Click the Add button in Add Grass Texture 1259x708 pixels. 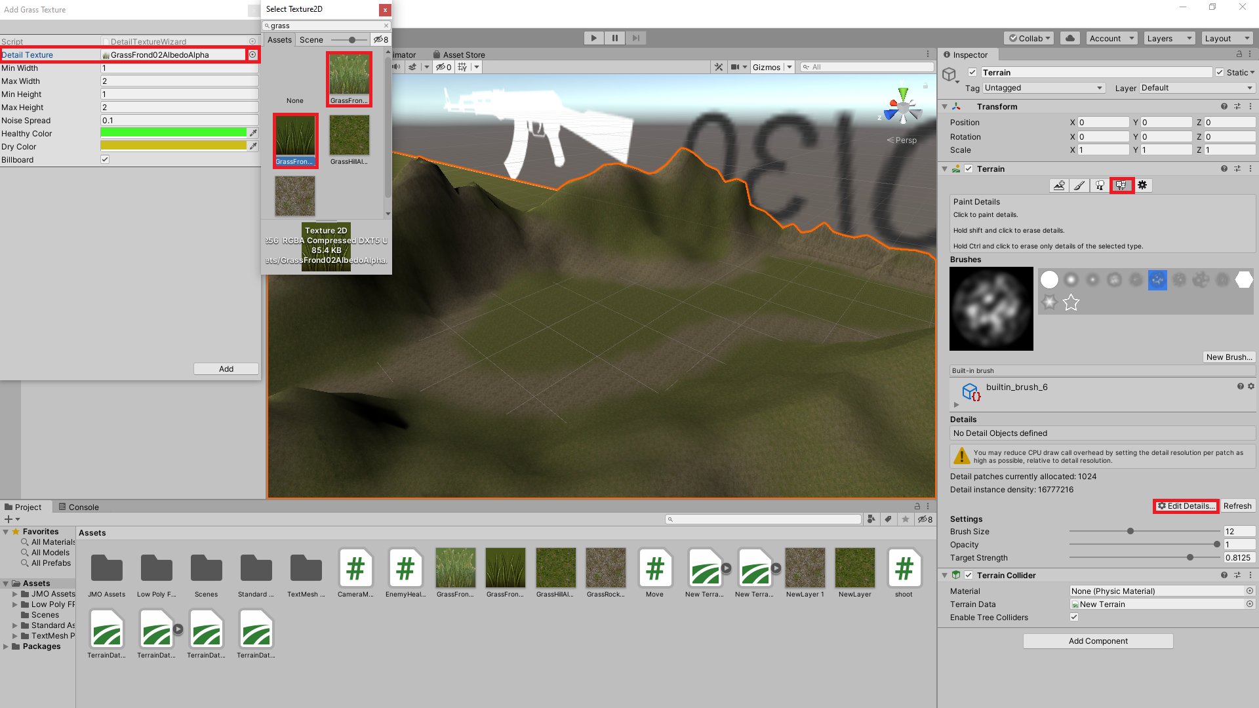226,368
